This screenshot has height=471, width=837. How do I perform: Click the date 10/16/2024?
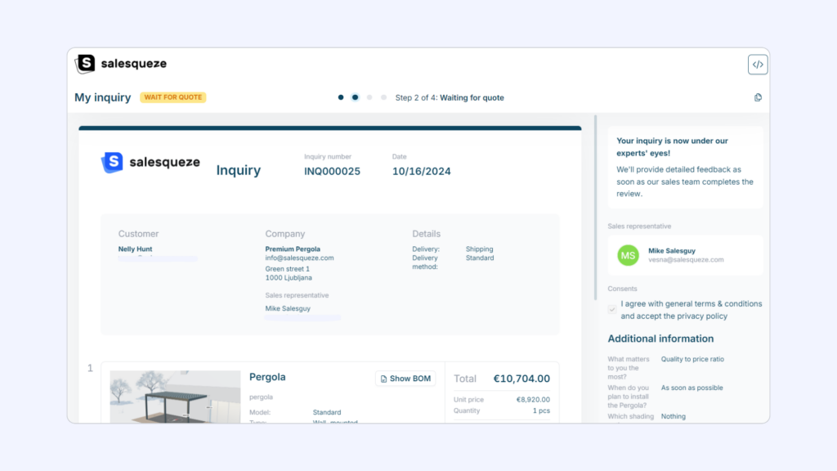(x=421, y=172)
